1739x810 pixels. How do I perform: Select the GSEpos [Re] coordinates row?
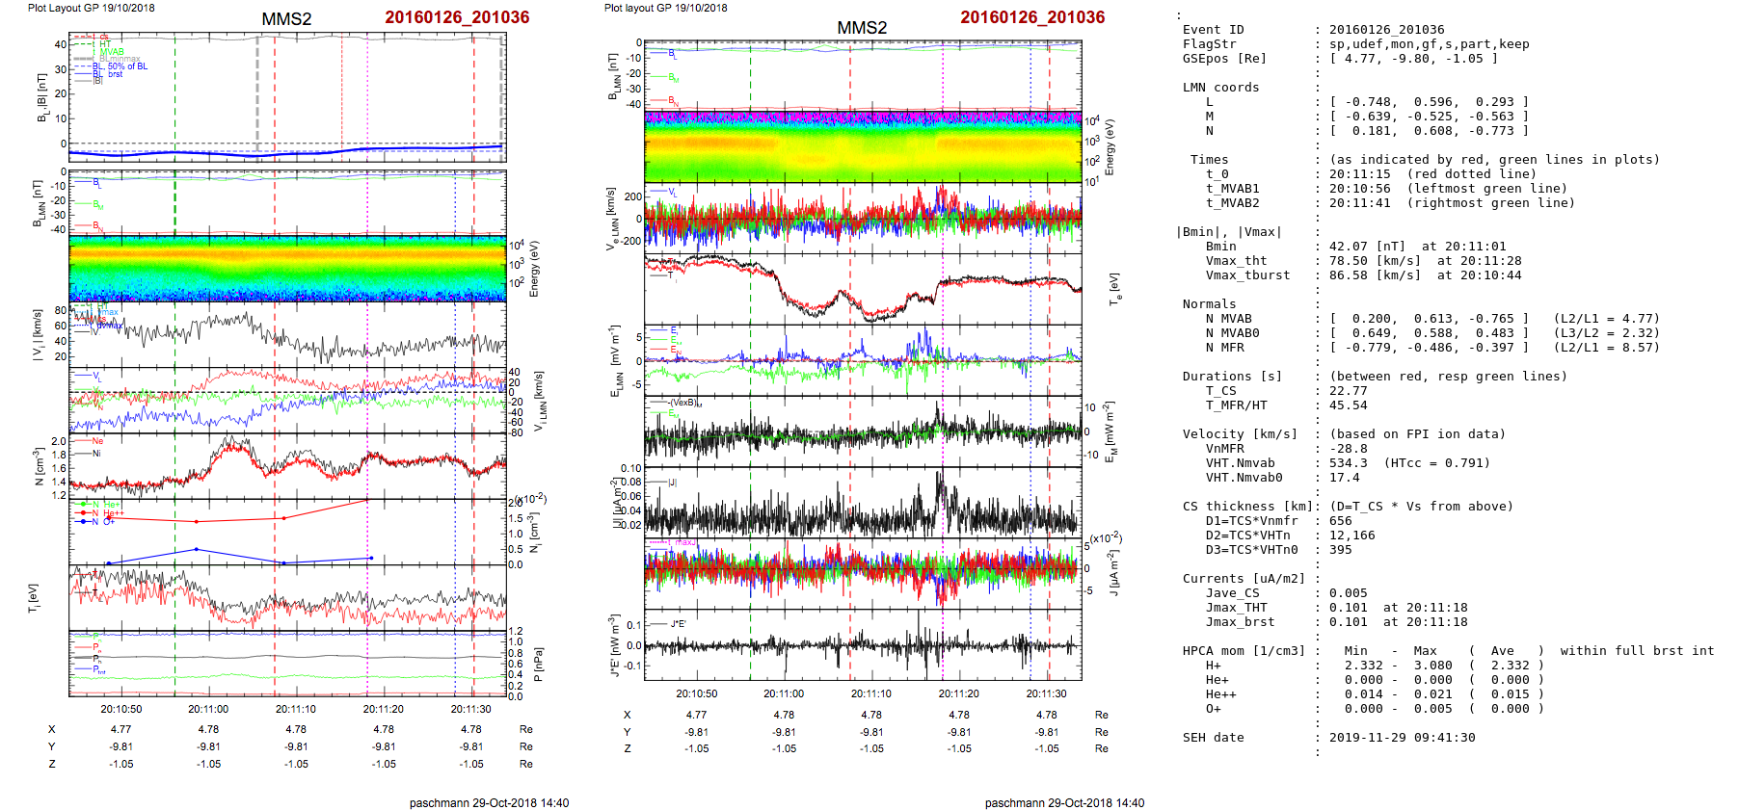pyautogui.click(x=1340, y=59)
